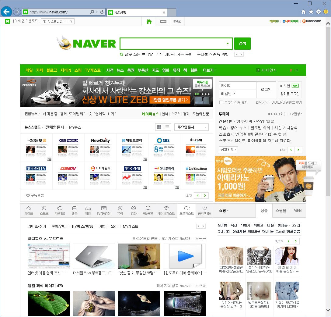Open the favorites star icon

pyautogui.click(x=311, y=12)
